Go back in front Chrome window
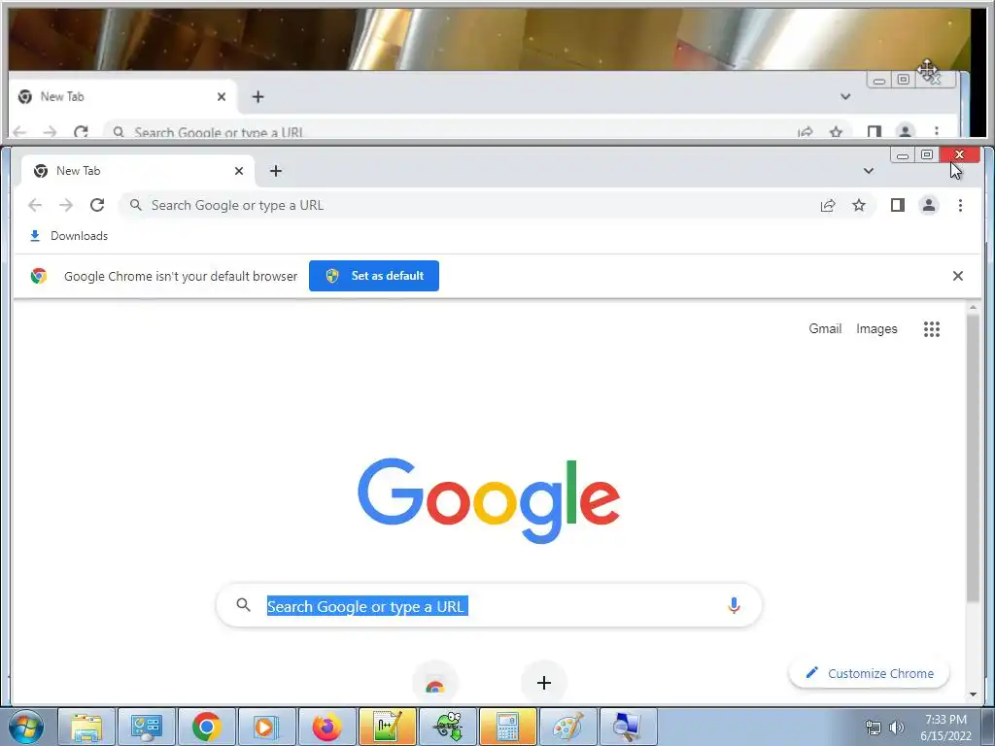 click(35, 205)
